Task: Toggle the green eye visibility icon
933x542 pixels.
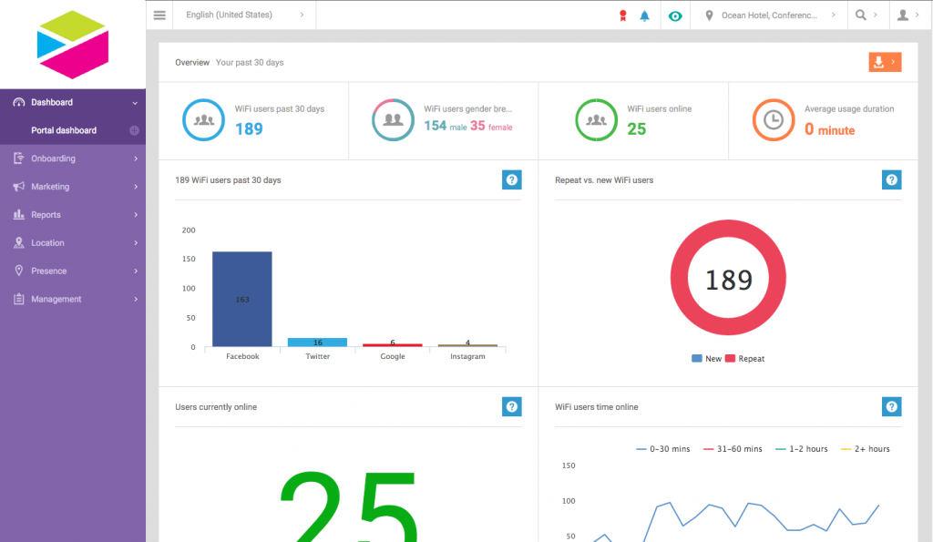Action: (675, 16)
